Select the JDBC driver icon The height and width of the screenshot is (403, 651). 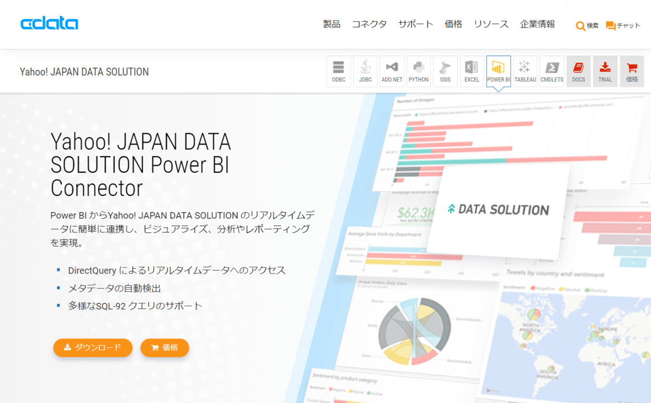click(x=365, y=71)
